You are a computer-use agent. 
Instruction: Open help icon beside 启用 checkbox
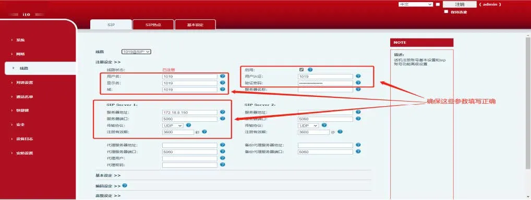tap(310, 69)
